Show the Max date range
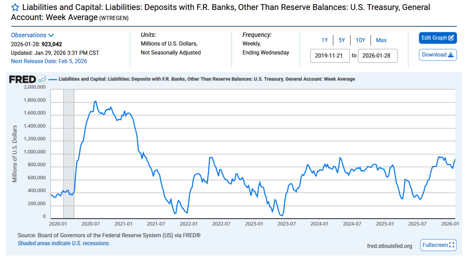 point(381,40)
